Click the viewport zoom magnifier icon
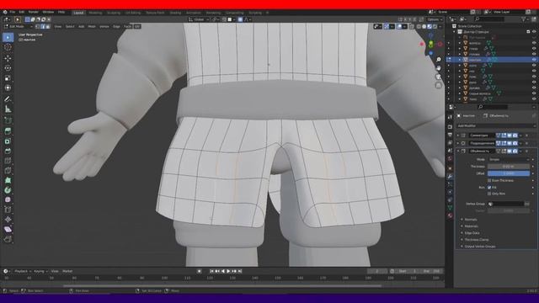539x303 pixels. pyautogui.click(x=439, y=60)
